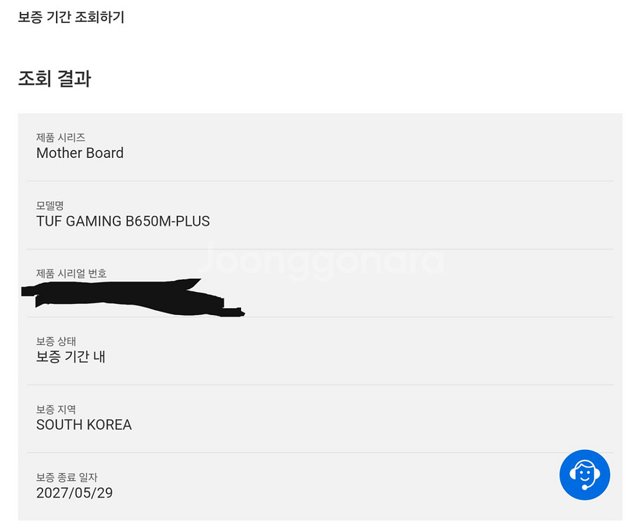The width and height of the screenshot is (640, 524).
Task: Click the divider line below SOUTH KOREA
Action: tap(320, 452)
